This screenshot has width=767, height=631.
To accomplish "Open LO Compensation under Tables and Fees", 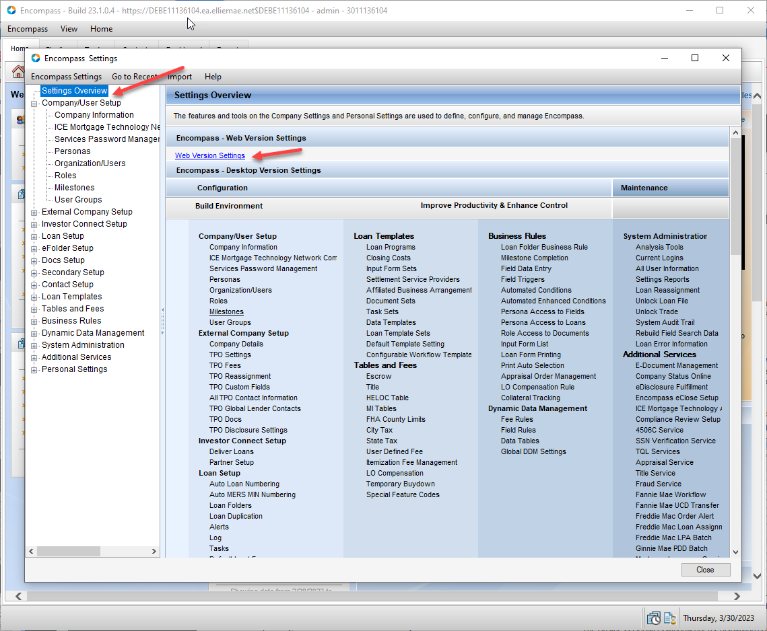I will [395, 473].
